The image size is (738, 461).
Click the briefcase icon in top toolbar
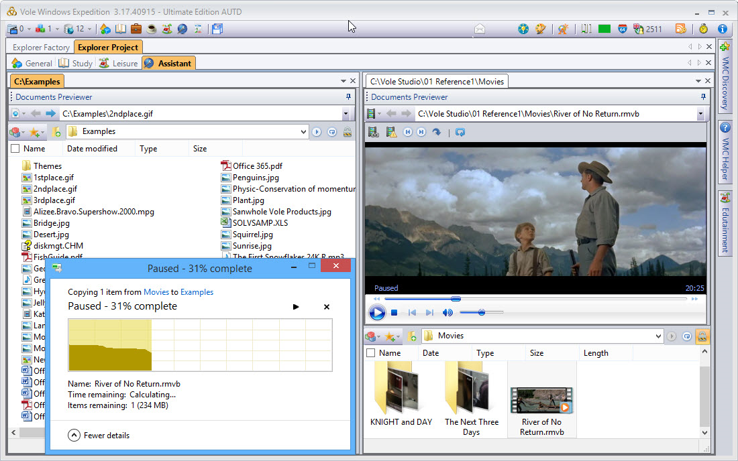(136, 29)
